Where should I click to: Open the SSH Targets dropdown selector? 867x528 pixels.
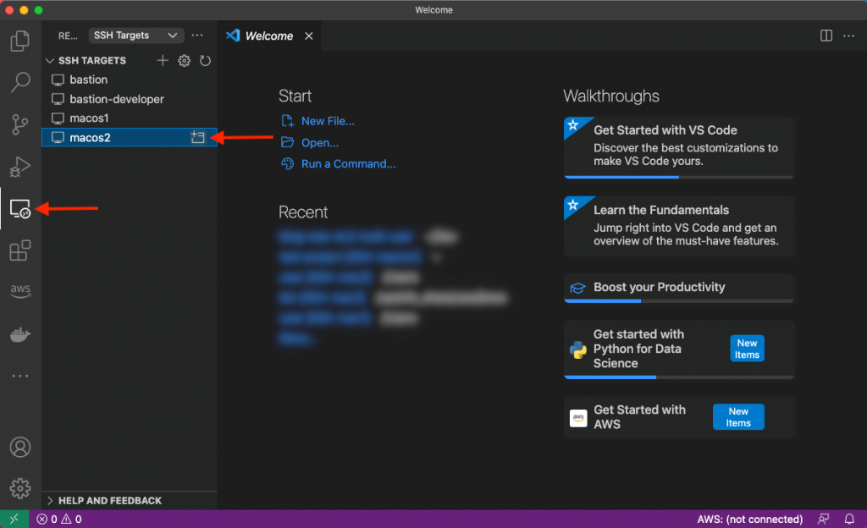click(135, 35)
